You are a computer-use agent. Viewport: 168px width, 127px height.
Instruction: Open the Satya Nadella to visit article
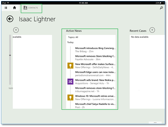(x=95, y=106)
